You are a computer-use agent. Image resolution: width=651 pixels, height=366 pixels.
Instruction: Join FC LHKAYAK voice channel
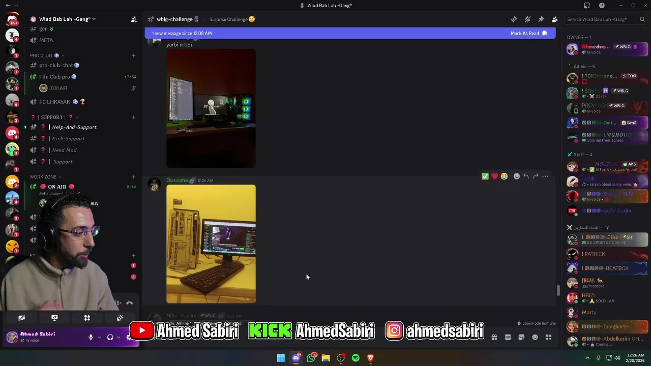click(x=82, y=102)
